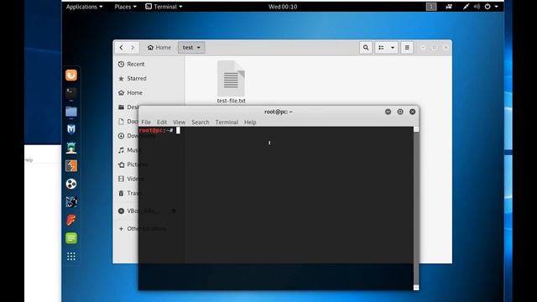The height and width of the screenshot is (302, 537).
Task: Open the test folder dropdown
Action: 191,48
